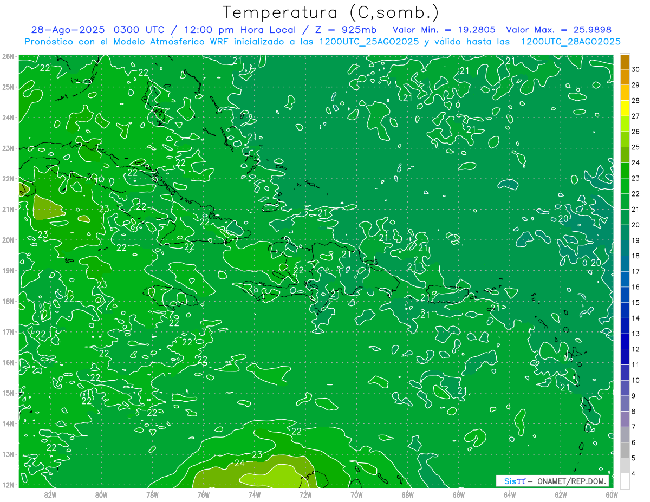
Task: Click the color legend label '25'
Action: coord(635,147)
